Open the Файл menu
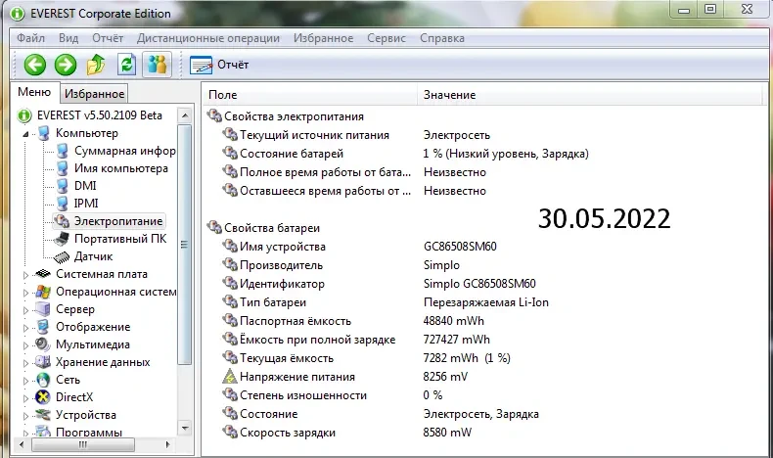Viewport: 773px width, 458px height. pyautogui.click(x=30, y=38)
